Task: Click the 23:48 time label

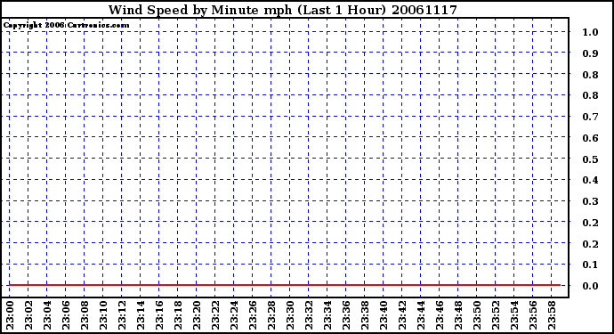Action: pyautogui.click(x=458, y=315)
